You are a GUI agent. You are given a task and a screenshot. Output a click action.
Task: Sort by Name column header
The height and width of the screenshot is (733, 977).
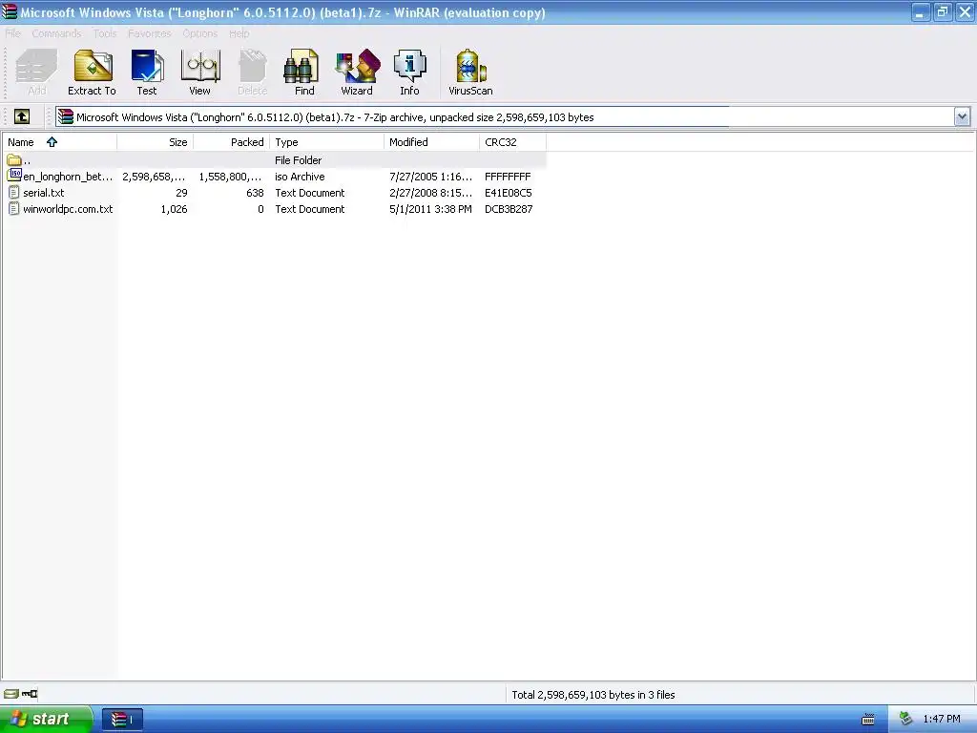(x=59, y=142)
